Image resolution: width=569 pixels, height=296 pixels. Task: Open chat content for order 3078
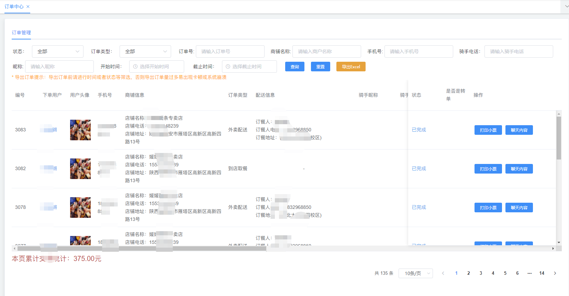pos(519,208)
